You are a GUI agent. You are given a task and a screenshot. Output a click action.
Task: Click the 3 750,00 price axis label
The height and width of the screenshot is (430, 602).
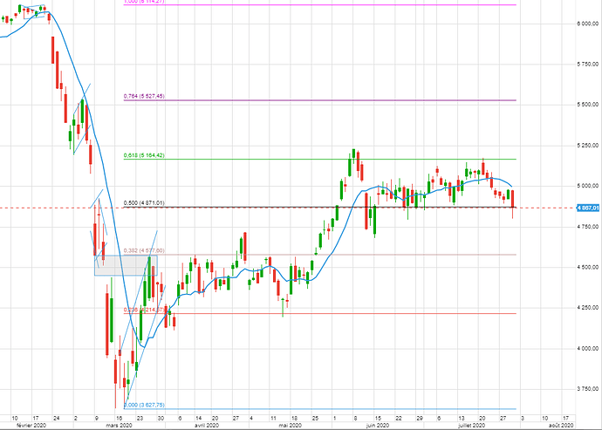583,389
